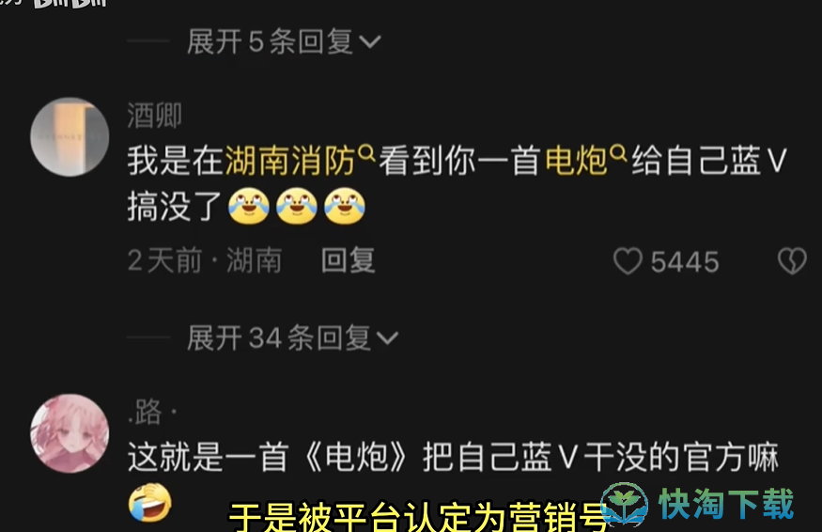The image size is (822, 532).
Task: Click the search icon after 湖南消防
Action: (366, 152)
